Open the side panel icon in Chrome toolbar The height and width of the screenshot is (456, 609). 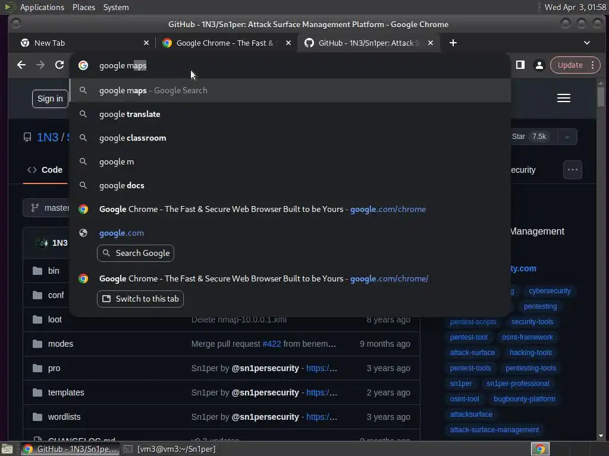pyautogui.click(x=520, y=65)
